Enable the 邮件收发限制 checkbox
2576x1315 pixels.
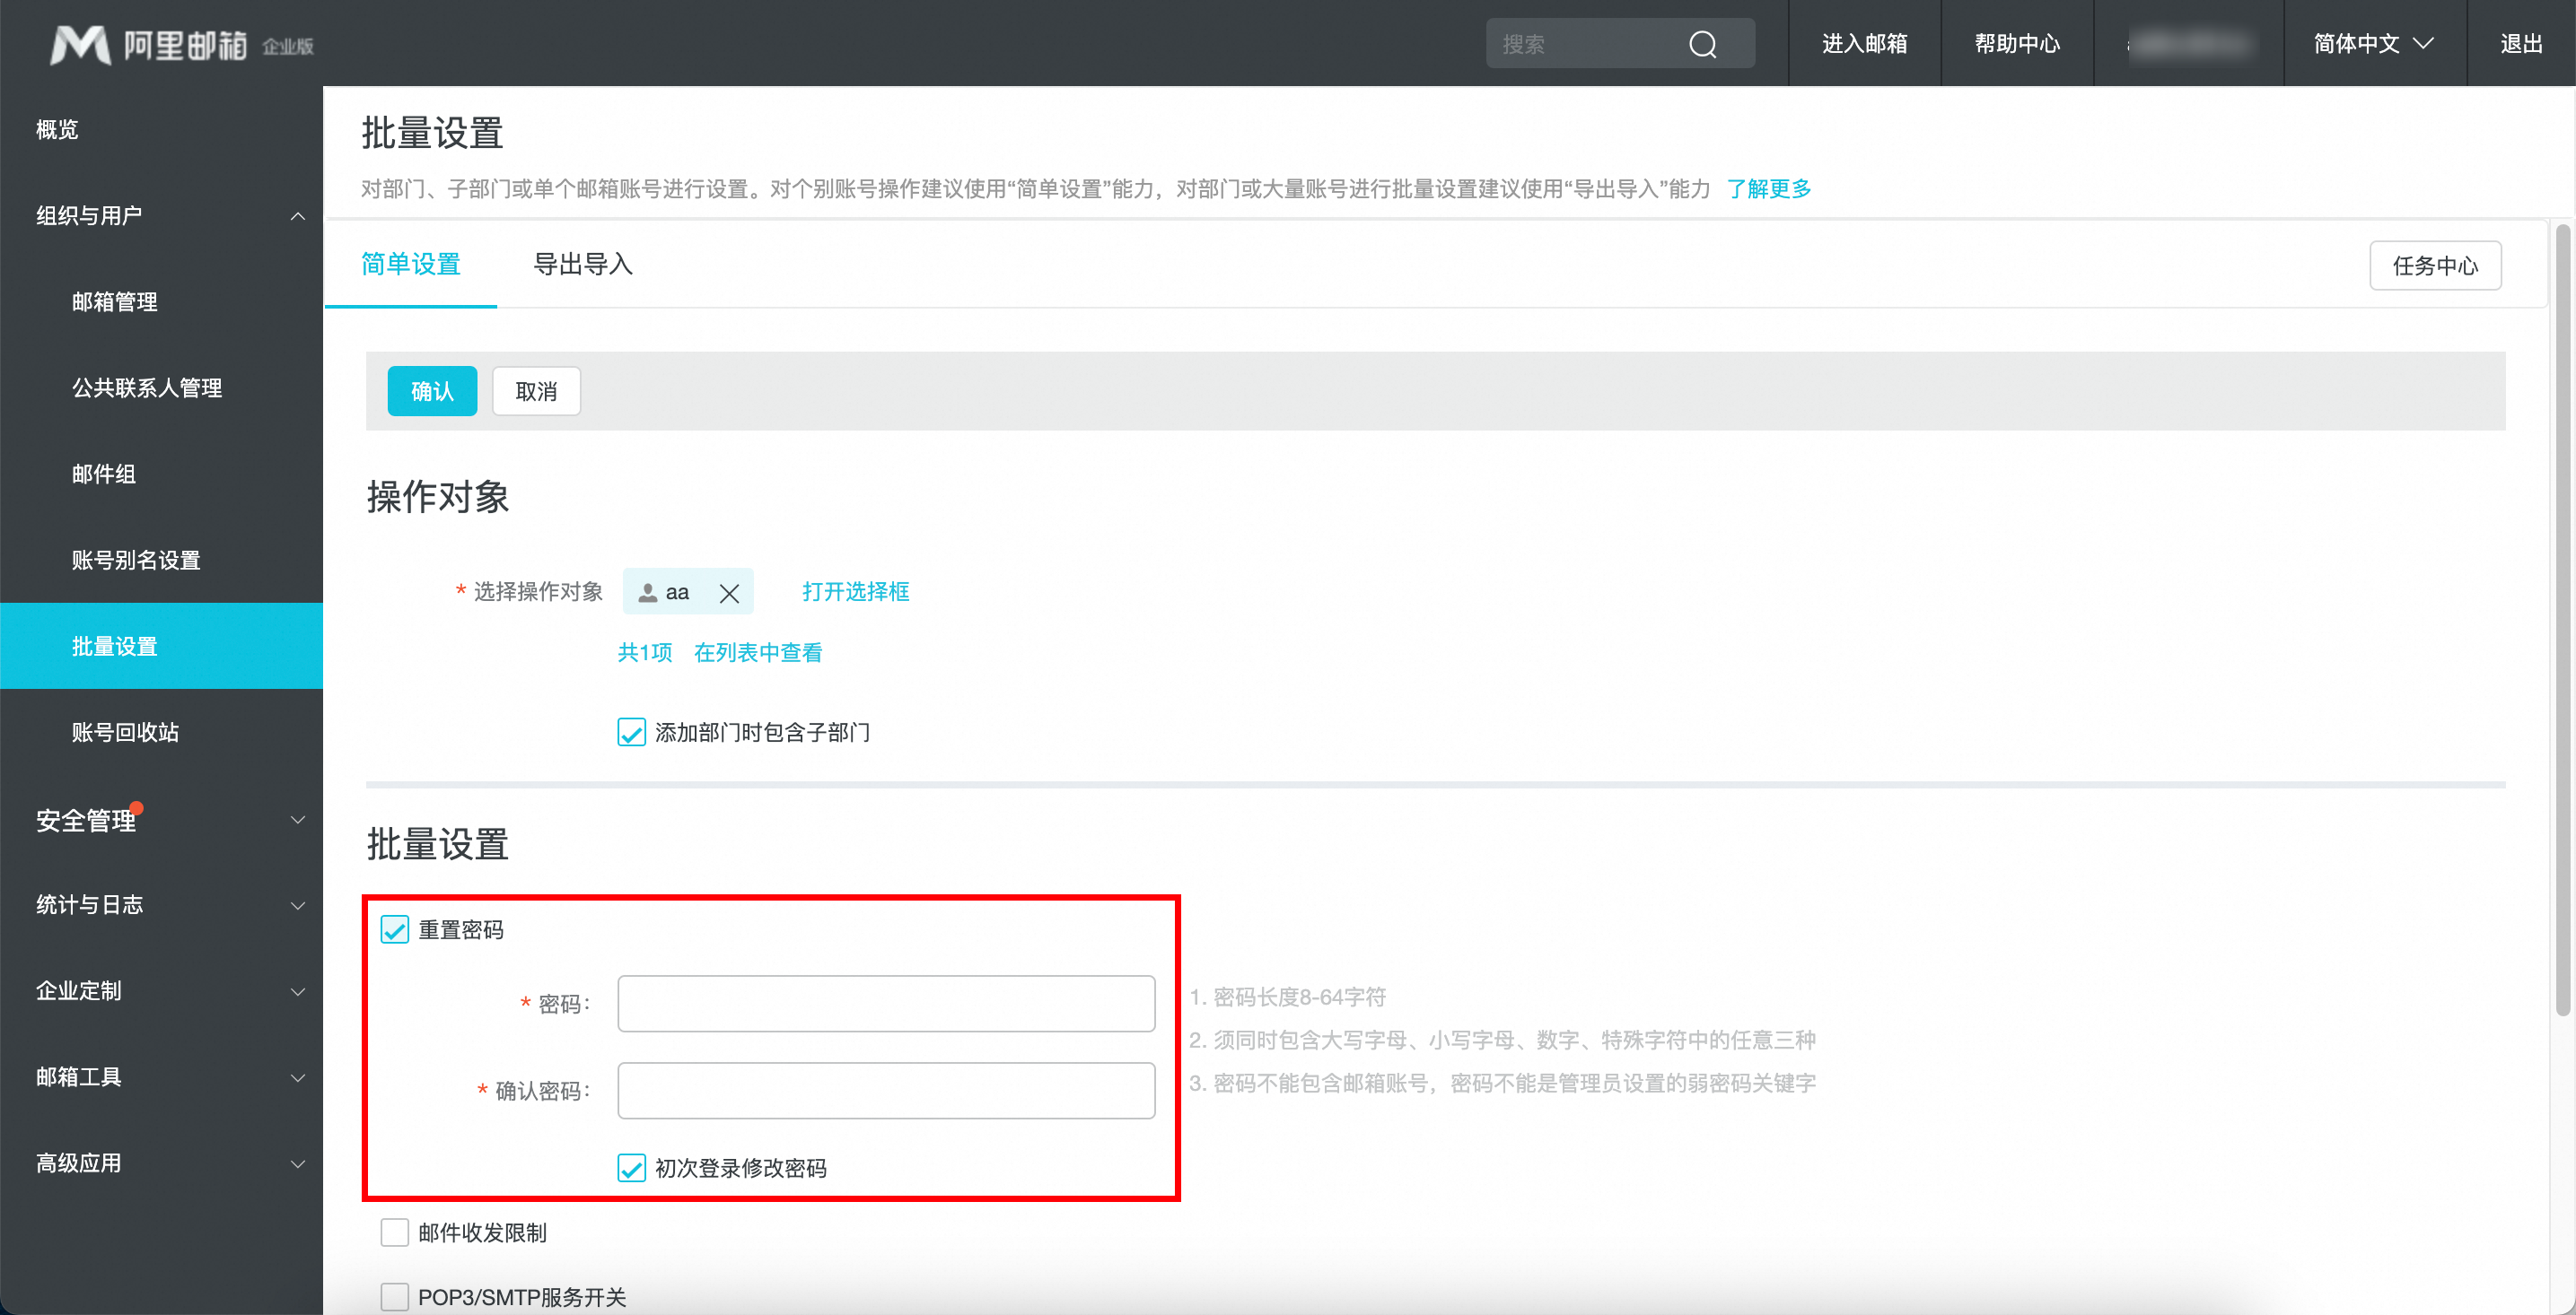[x=395, y=1232]
